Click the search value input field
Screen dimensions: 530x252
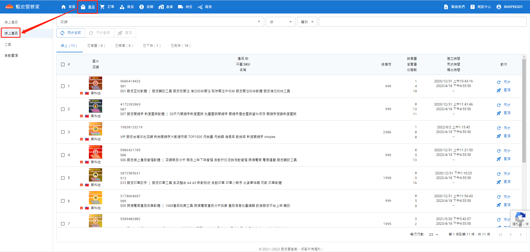click(423, 22)
